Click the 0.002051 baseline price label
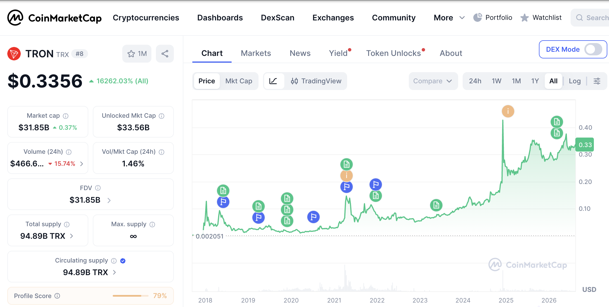 (x=209, y=236)
